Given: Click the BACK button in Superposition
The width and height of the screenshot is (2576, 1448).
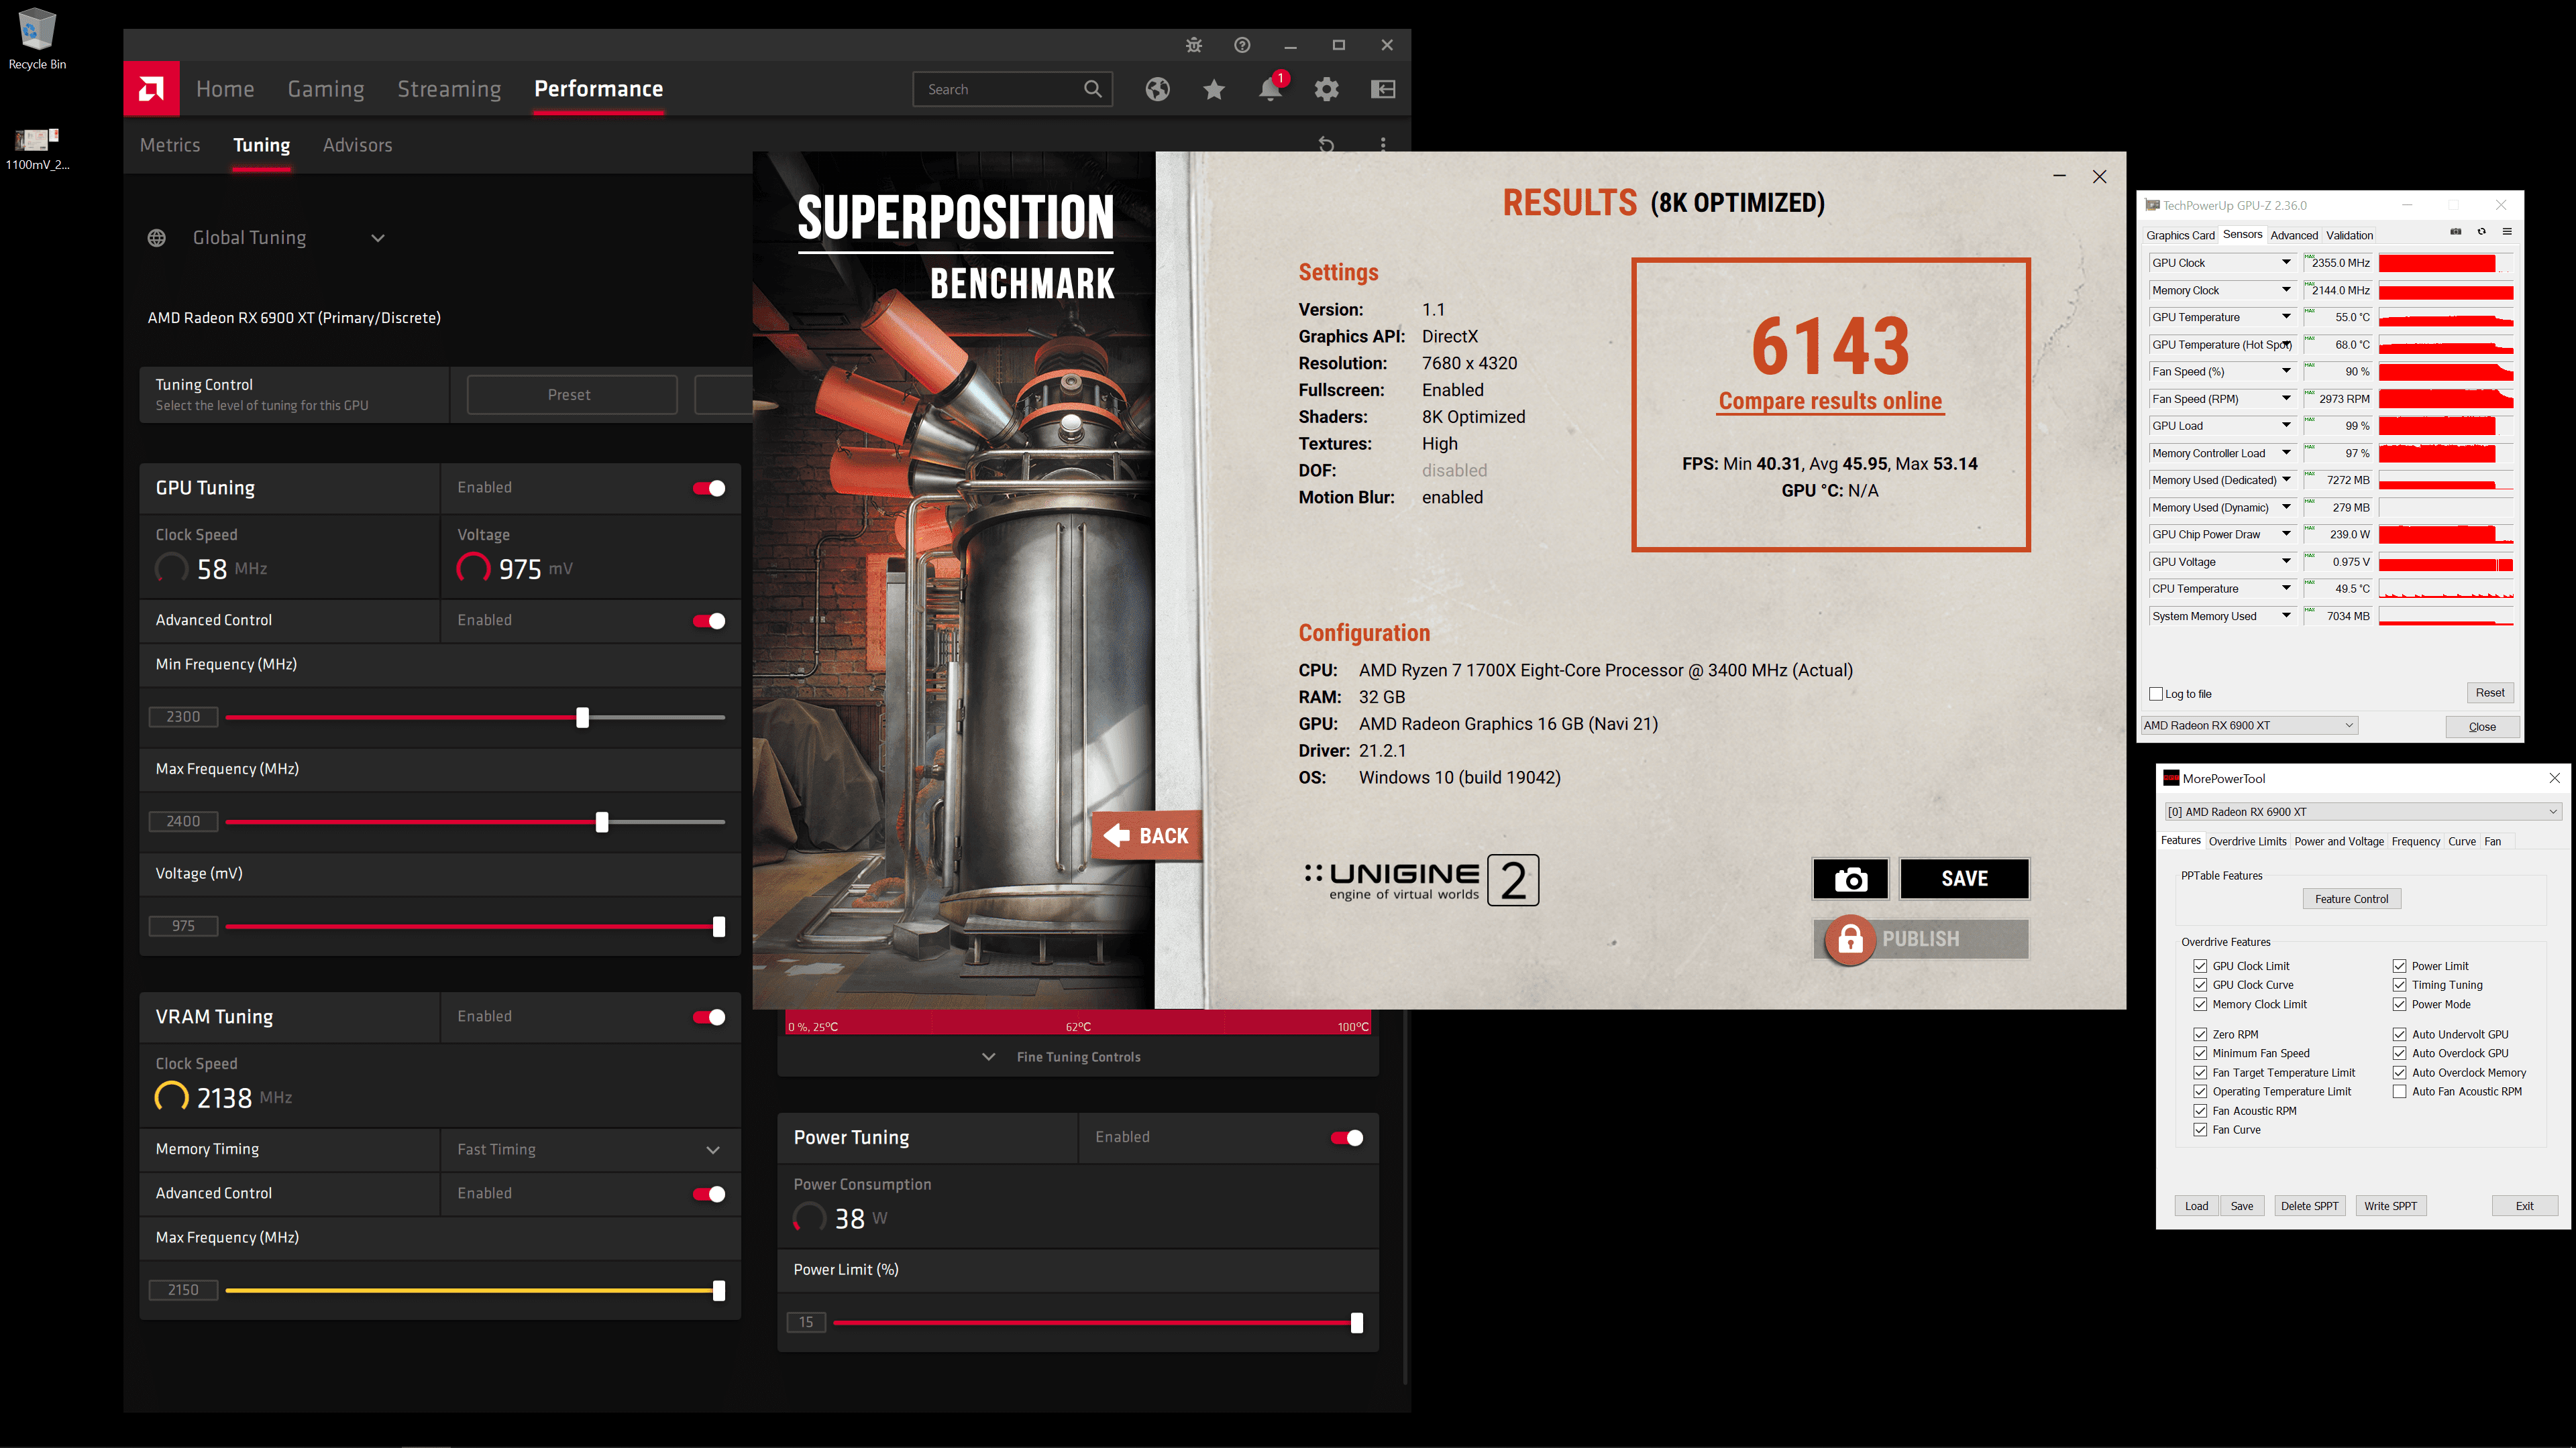Looking at the screenshot, I should 1147,835.
